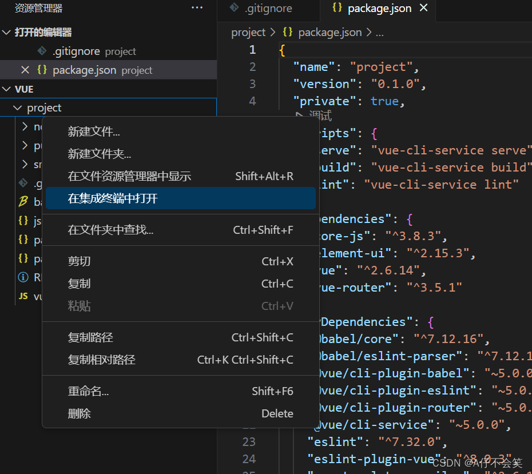Choose 复制相对路径 from the menu
The height and width of the screenshot is (474, 532).
(x=101, y=360)
